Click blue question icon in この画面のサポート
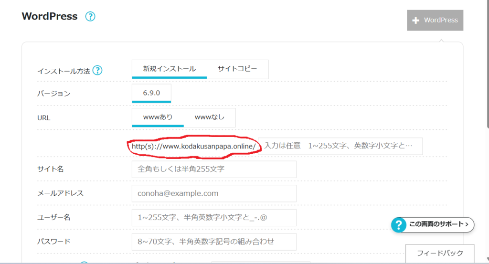Image resolution: width=489 pixels, height=264 pixels. coord(398,224)
